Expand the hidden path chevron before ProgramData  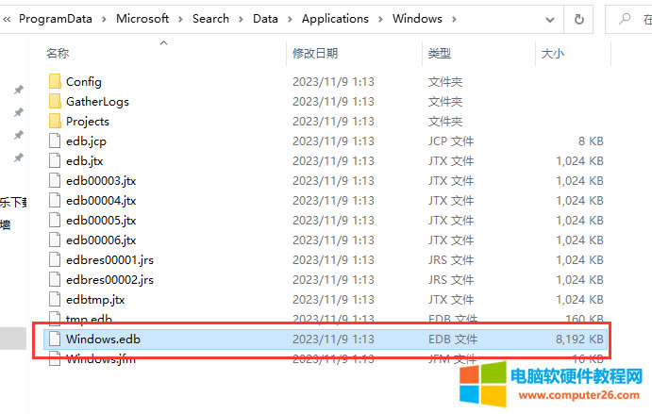[x=7, y=19]
